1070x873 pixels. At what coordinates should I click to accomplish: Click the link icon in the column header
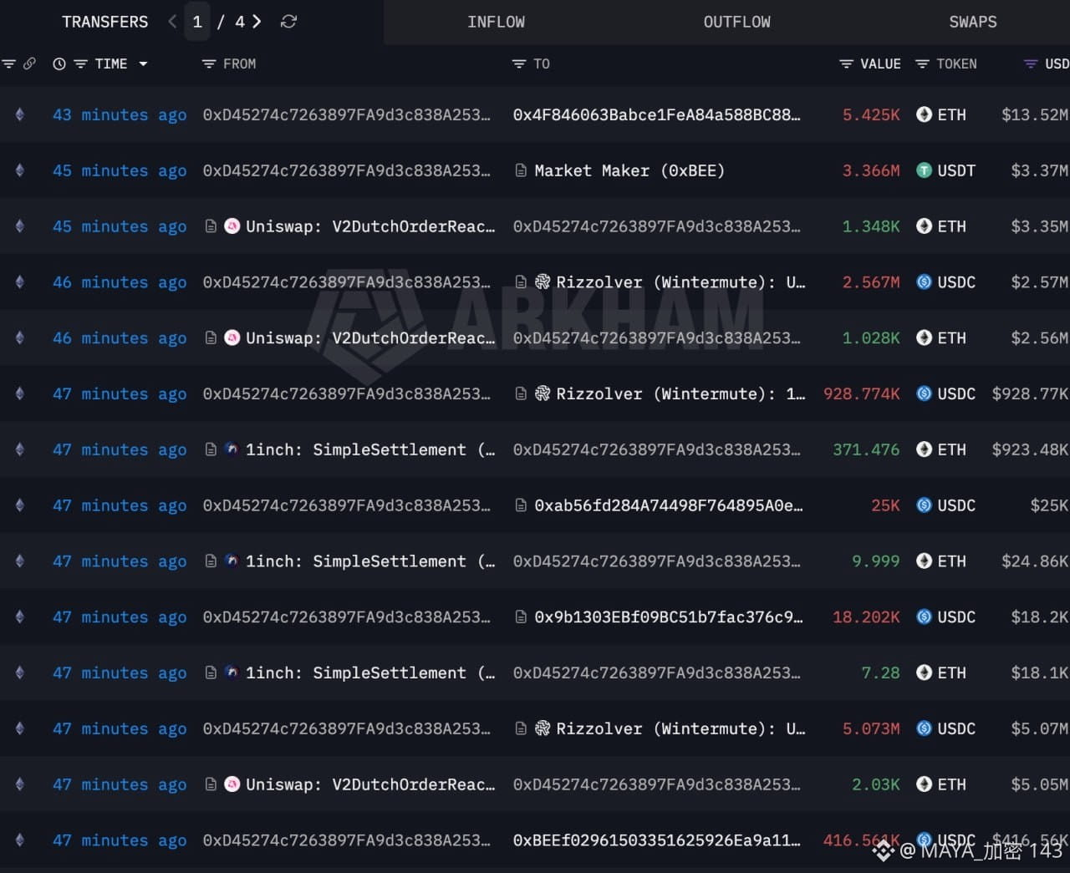point(29,63)
